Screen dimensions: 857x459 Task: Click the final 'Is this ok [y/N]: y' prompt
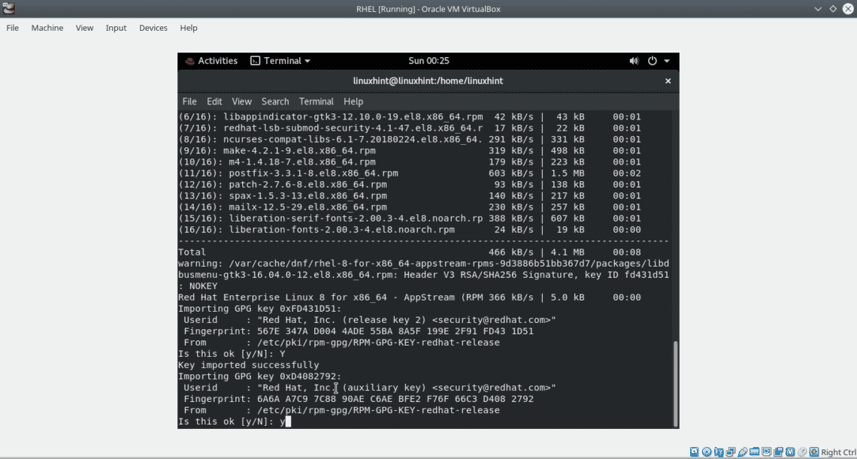tap(235, 422)
